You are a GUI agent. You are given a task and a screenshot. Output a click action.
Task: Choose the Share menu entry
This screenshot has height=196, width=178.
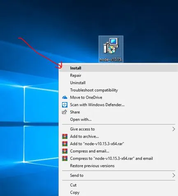(118, 112)
